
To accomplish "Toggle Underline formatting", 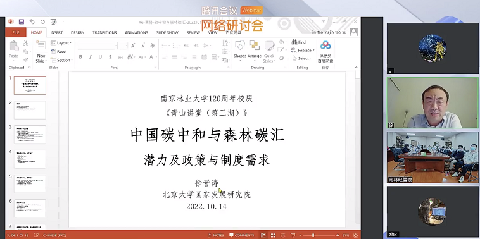I will [x=100, y=57].
